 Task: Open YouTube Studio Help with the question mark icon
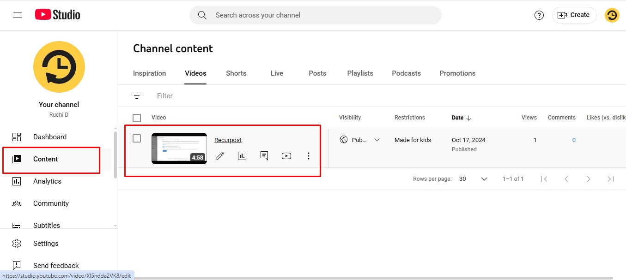pyautogui.click(x=539, y=15)
